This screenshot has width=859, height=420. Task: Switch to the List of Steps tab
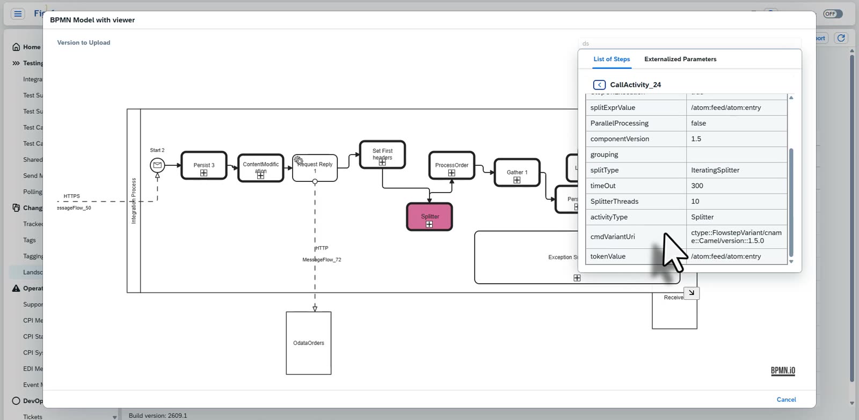click(x=612, y=59)
